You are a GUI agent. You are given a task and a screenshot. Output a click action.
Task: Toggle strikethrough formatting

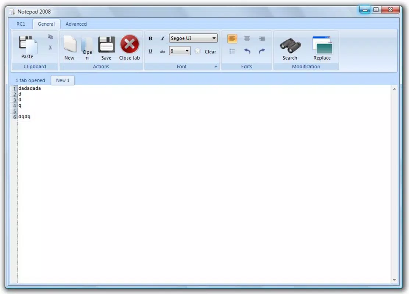(163, 51)
